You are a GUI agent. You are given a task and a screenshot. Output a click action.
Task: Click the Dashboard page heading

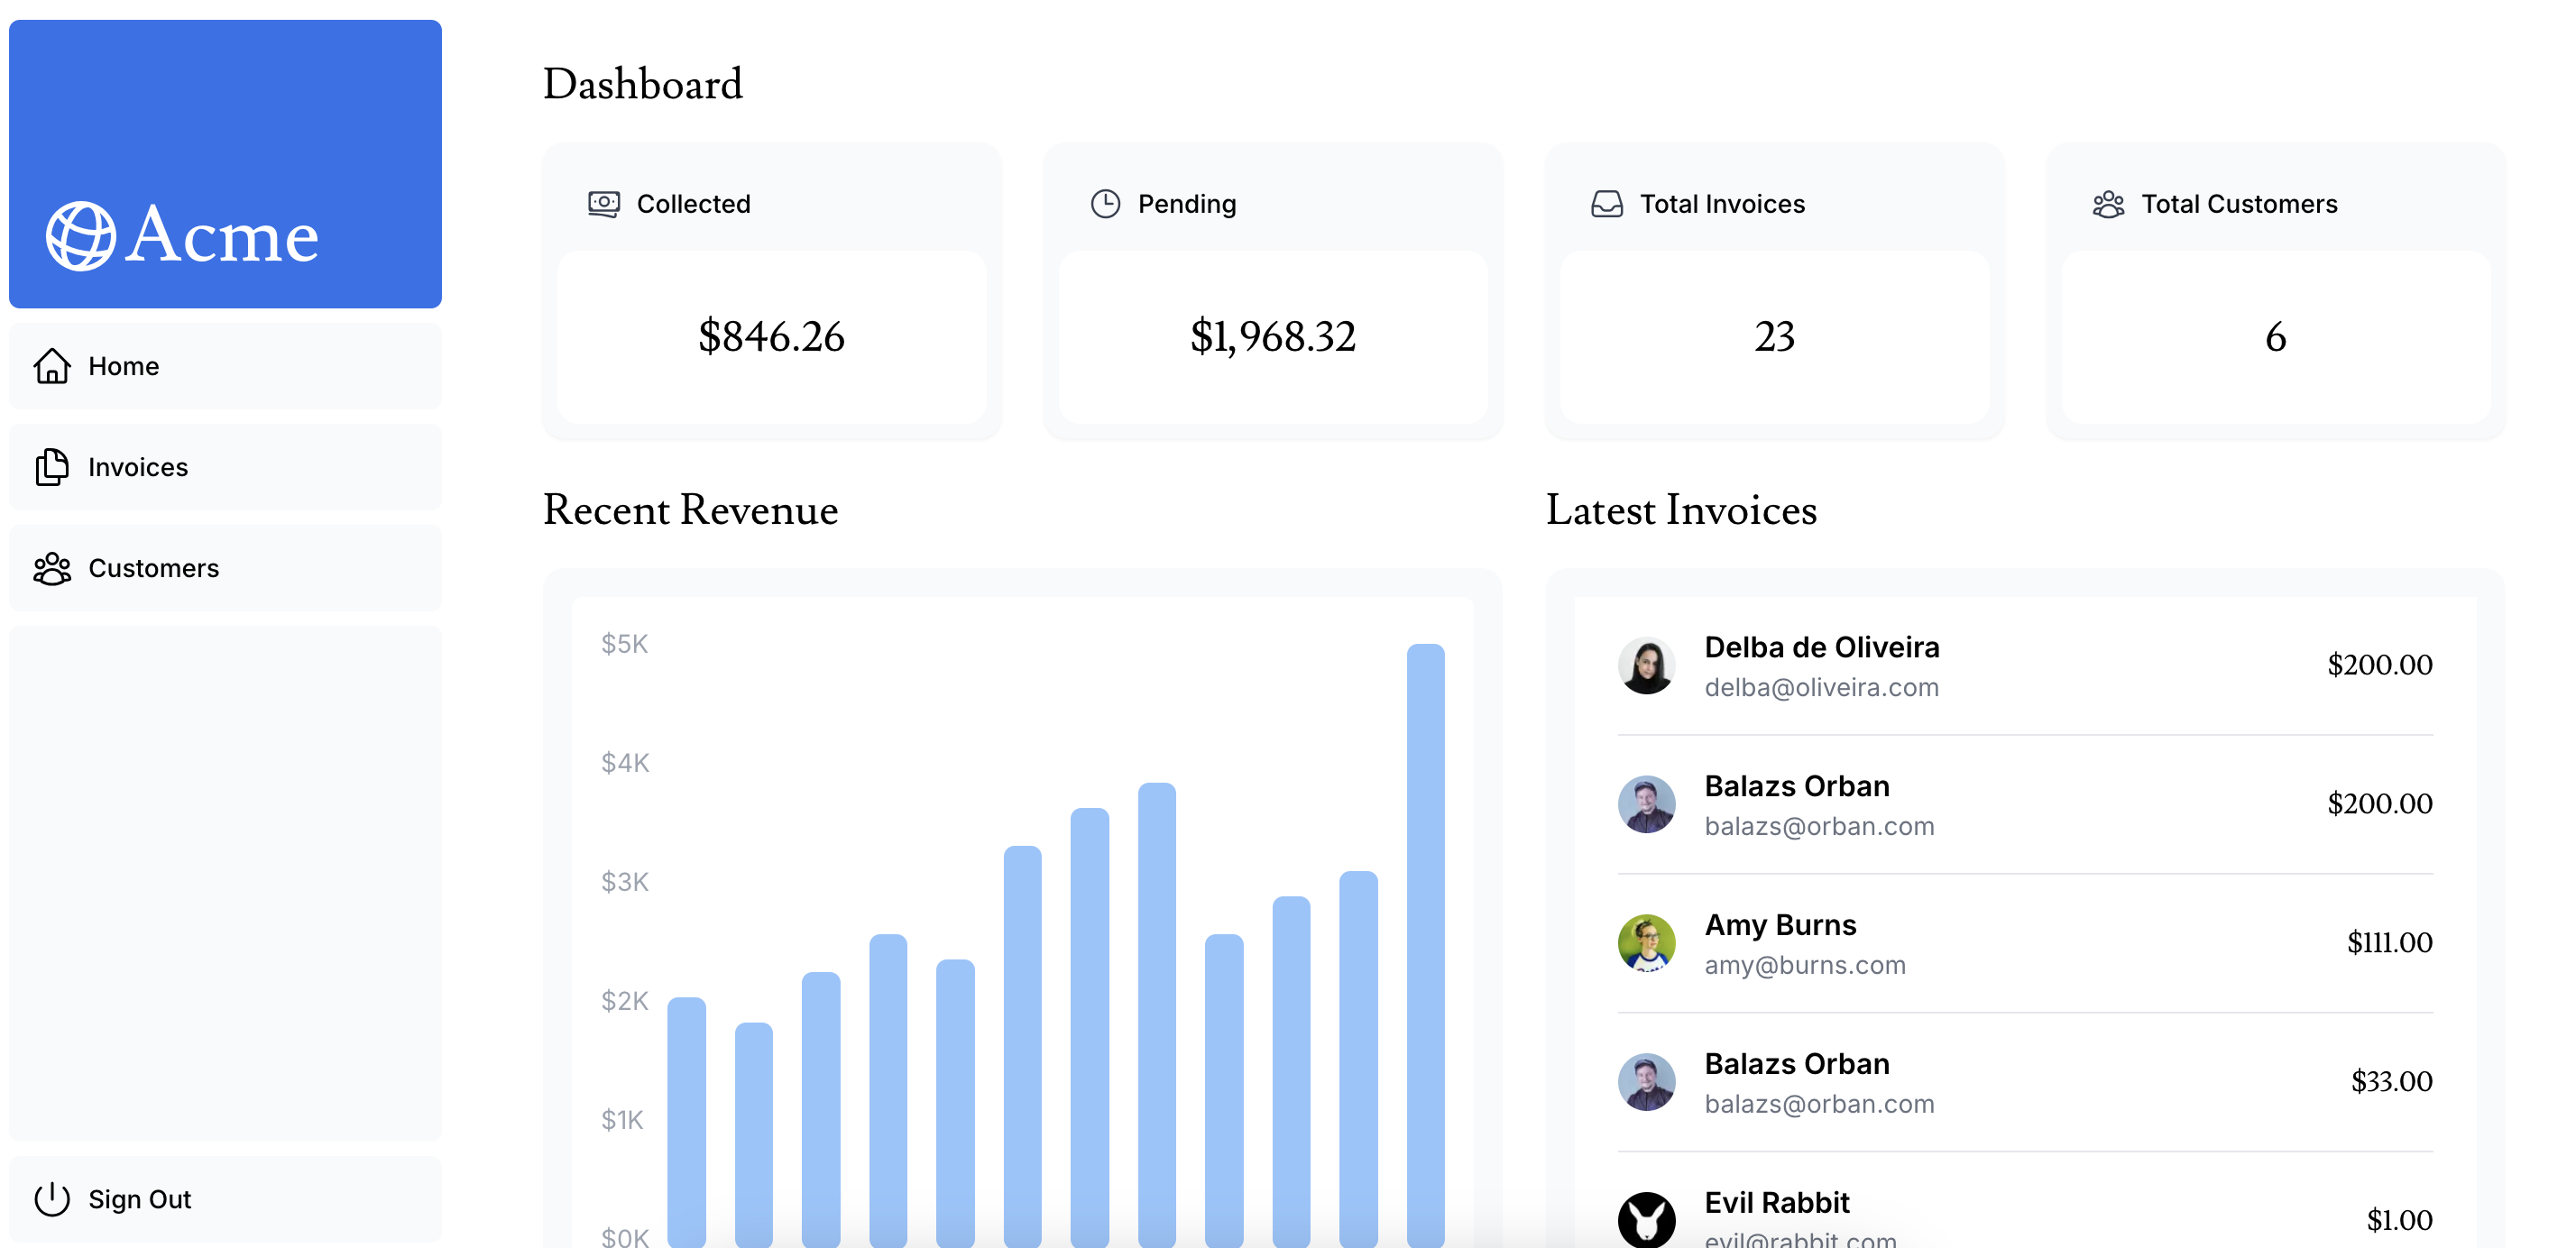coord(643,84)
